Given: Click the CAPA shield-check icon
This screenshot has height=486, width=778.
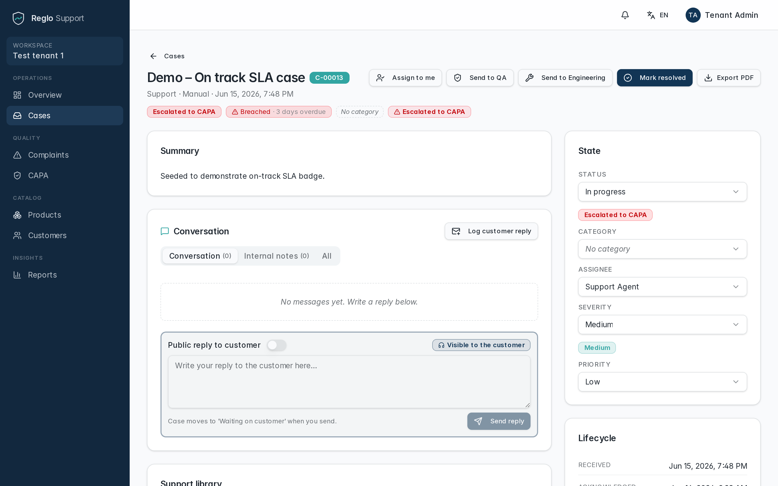Looking at the screenshot, I should (x=17, y=175).
